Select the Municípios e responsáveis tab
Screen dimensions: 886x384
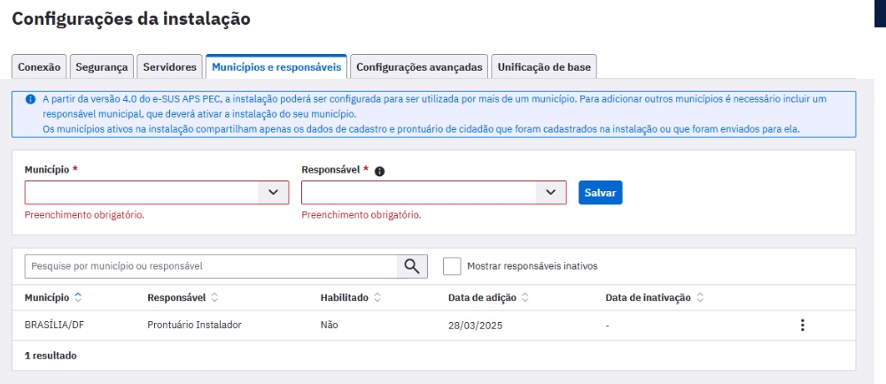coord(276,67)
